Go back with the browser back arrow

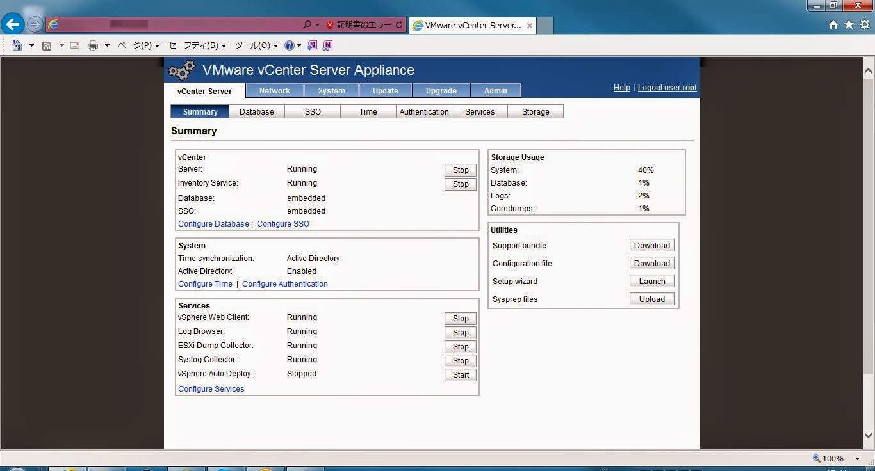[x=13, y=24]
